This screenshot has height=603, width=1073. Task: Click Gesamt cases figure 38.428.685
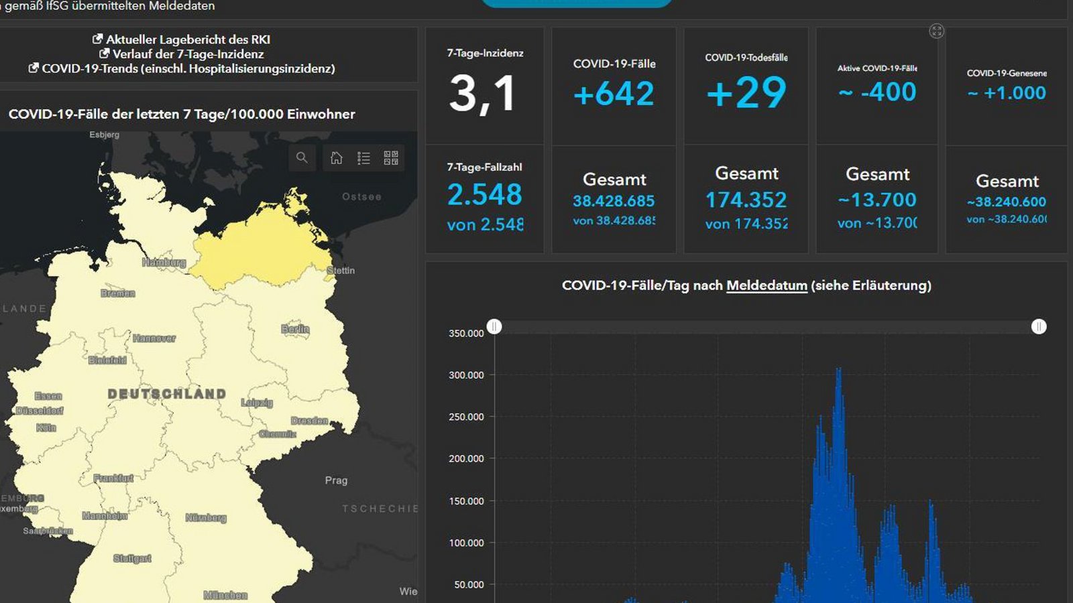click(x=614, y=201)
